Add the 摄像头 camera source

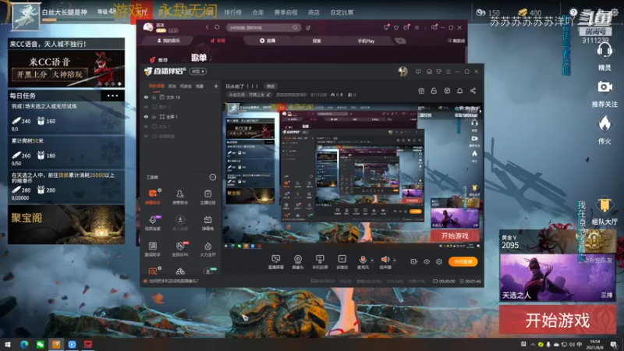point(298,262)
